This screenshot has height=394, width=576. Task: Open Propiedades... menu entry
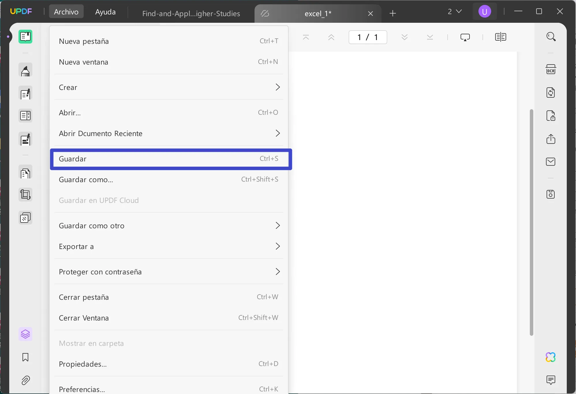tap(169, 364)
